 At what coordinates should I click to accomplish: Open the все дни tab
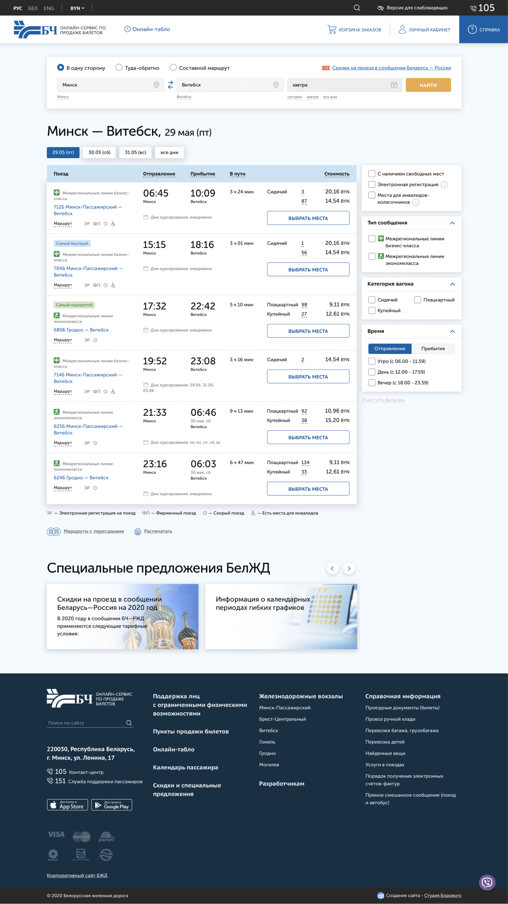(x=169, y=152)
